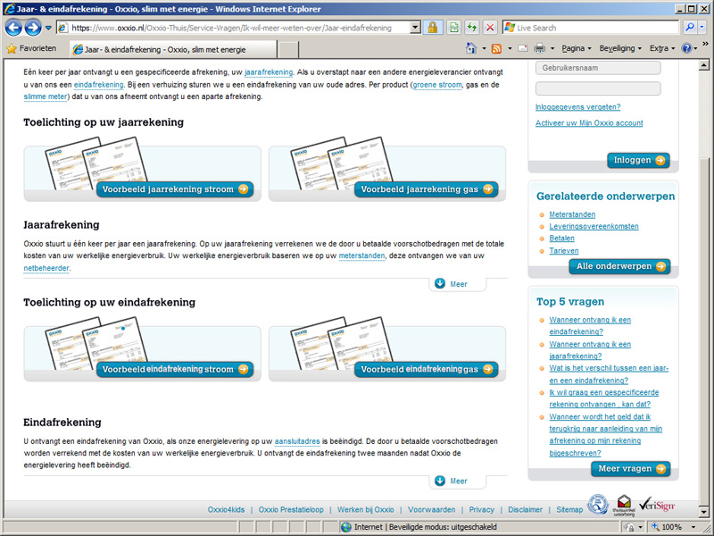Viewport: 714px width, 536px height.
Task: Click in the Gebruikersnaam input field
Action: (x=598, y=68)
